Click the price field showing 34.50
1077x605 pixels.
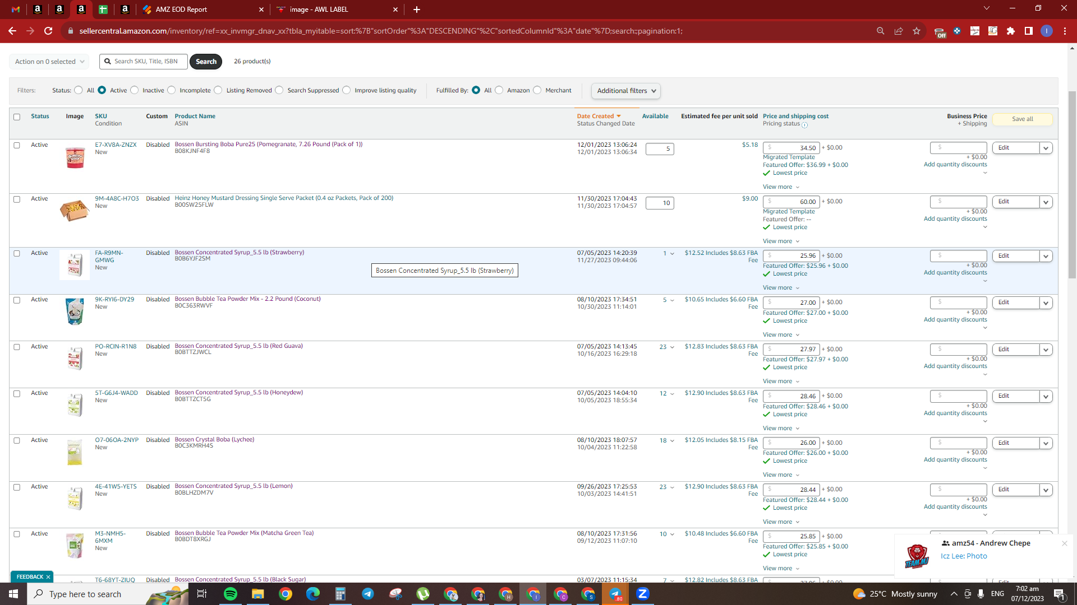click(x=791, y=148)
